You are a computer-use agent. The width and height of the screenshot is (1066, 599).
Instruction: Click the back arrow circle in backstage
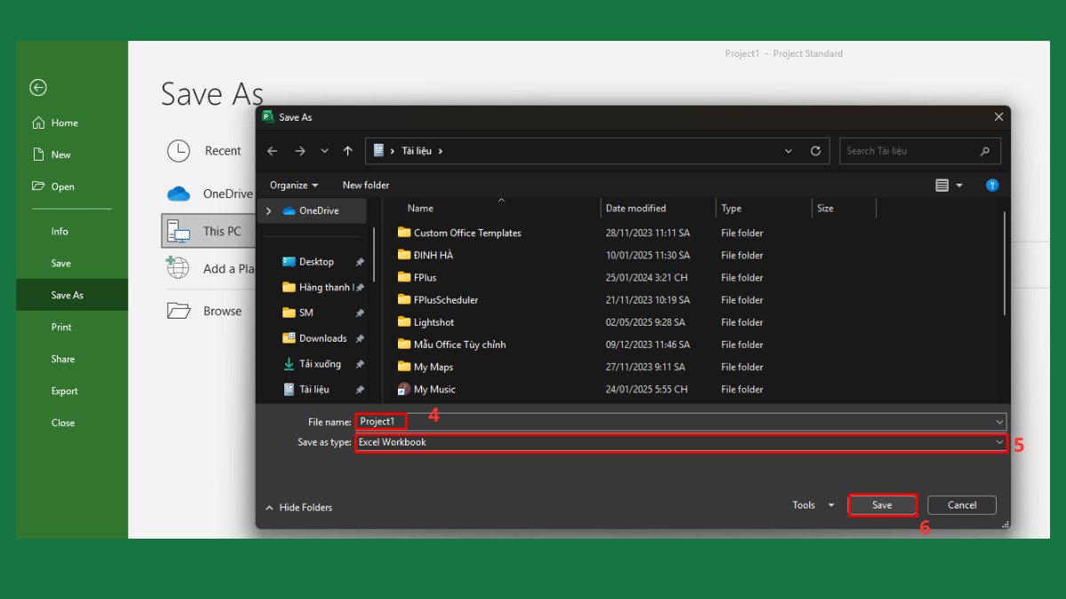(38, 87)
